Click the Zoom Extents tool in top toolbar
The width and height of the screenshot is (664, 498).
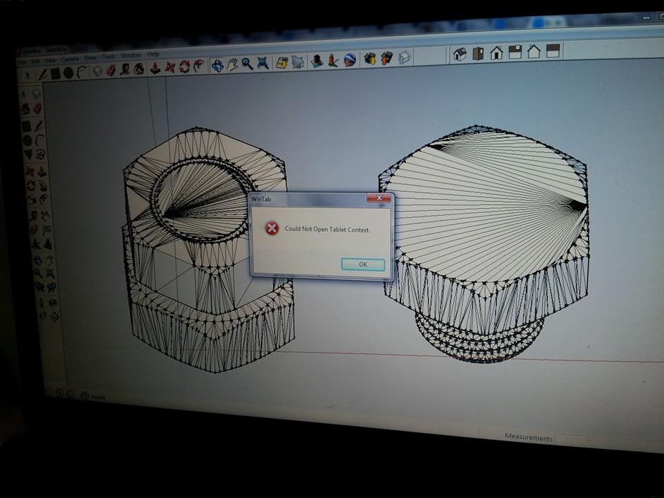point(263,63)
